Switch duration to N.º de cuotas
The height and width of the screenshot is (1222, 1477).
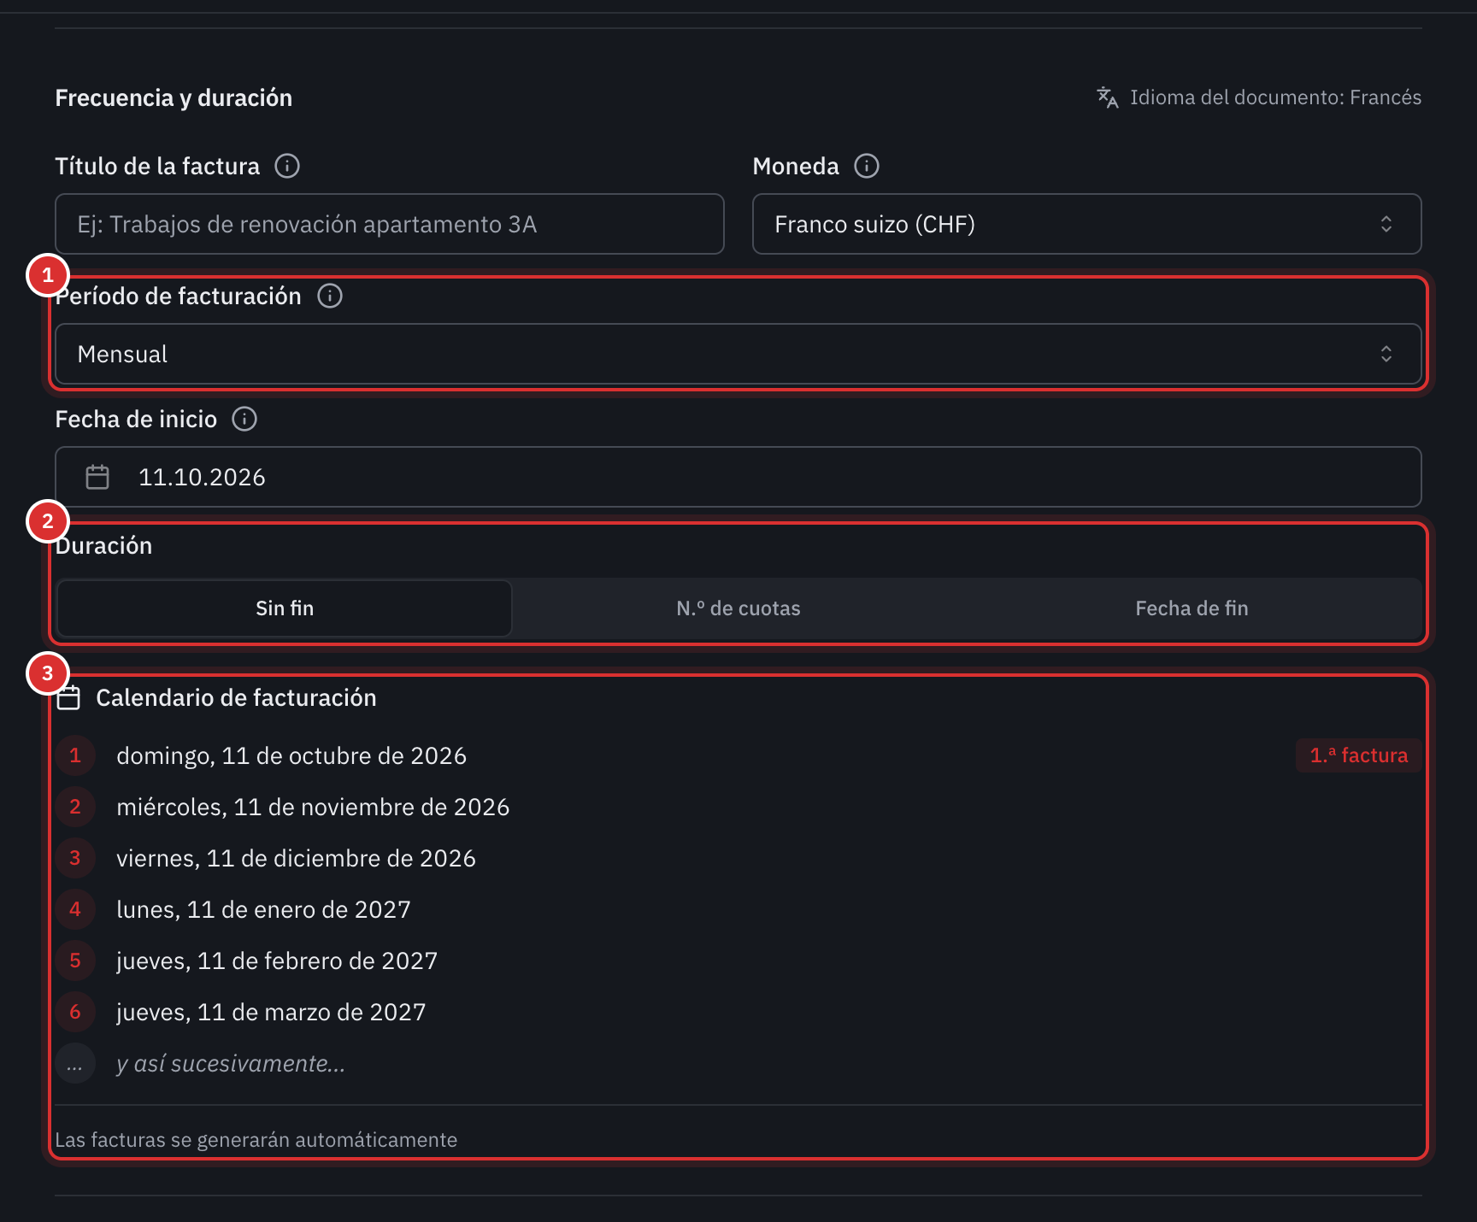pyautogui.click(x=738, y=608)
